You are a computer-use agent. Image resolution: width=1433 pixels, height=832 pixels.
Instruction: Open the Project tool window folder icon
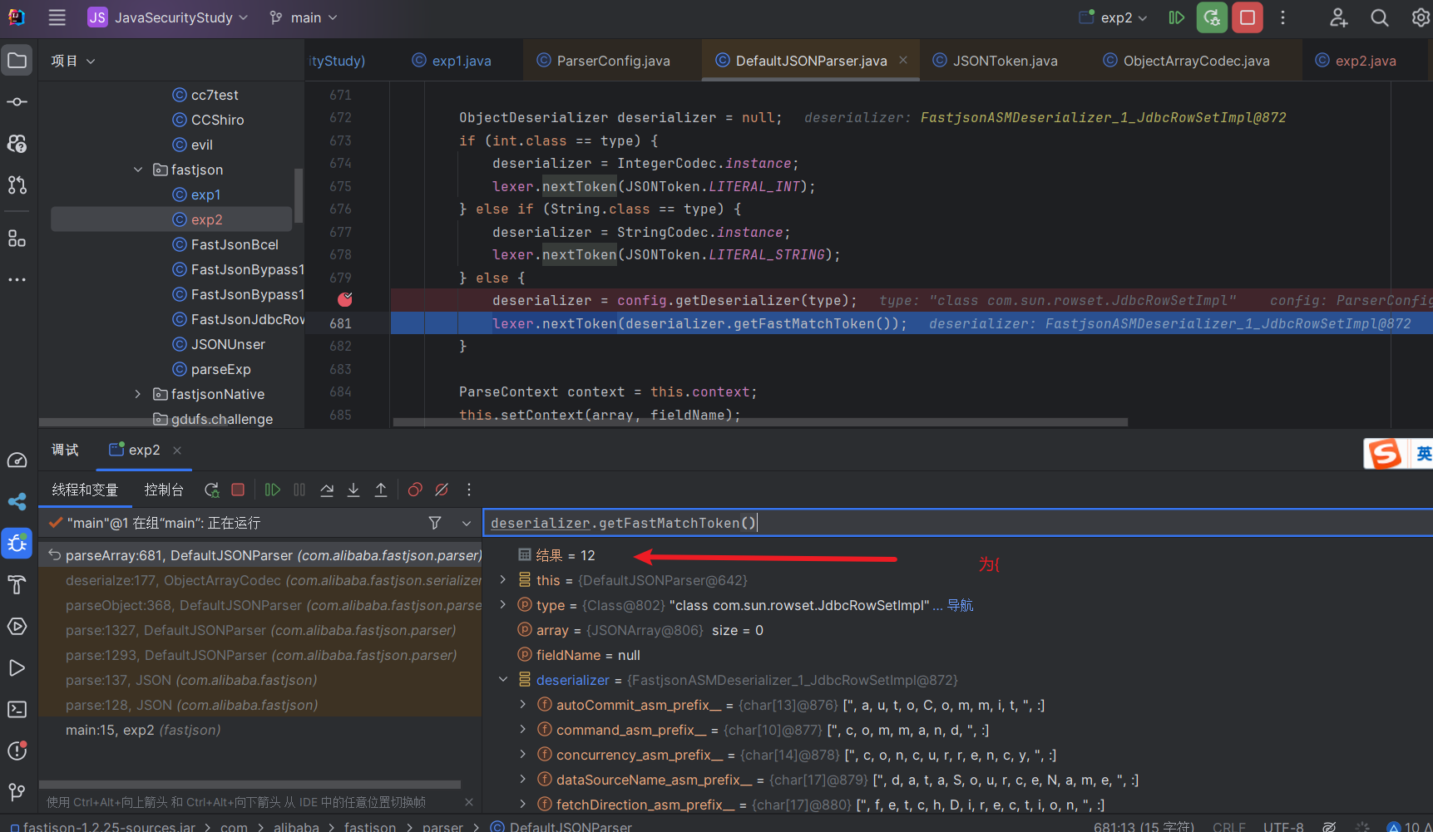click(x=17, y=61)
